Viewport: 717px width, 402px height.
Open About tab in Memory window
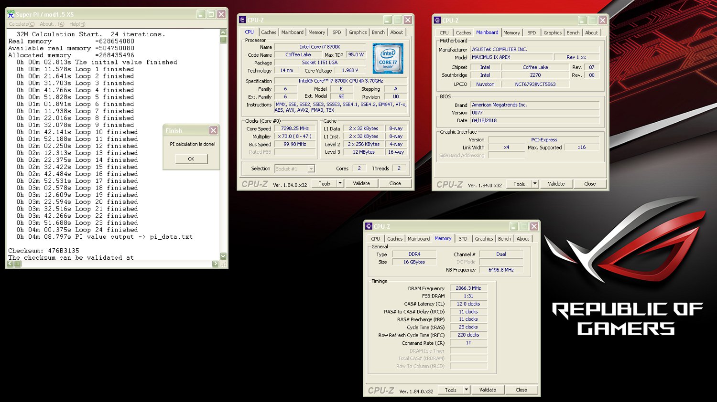(x=523, y=239)
